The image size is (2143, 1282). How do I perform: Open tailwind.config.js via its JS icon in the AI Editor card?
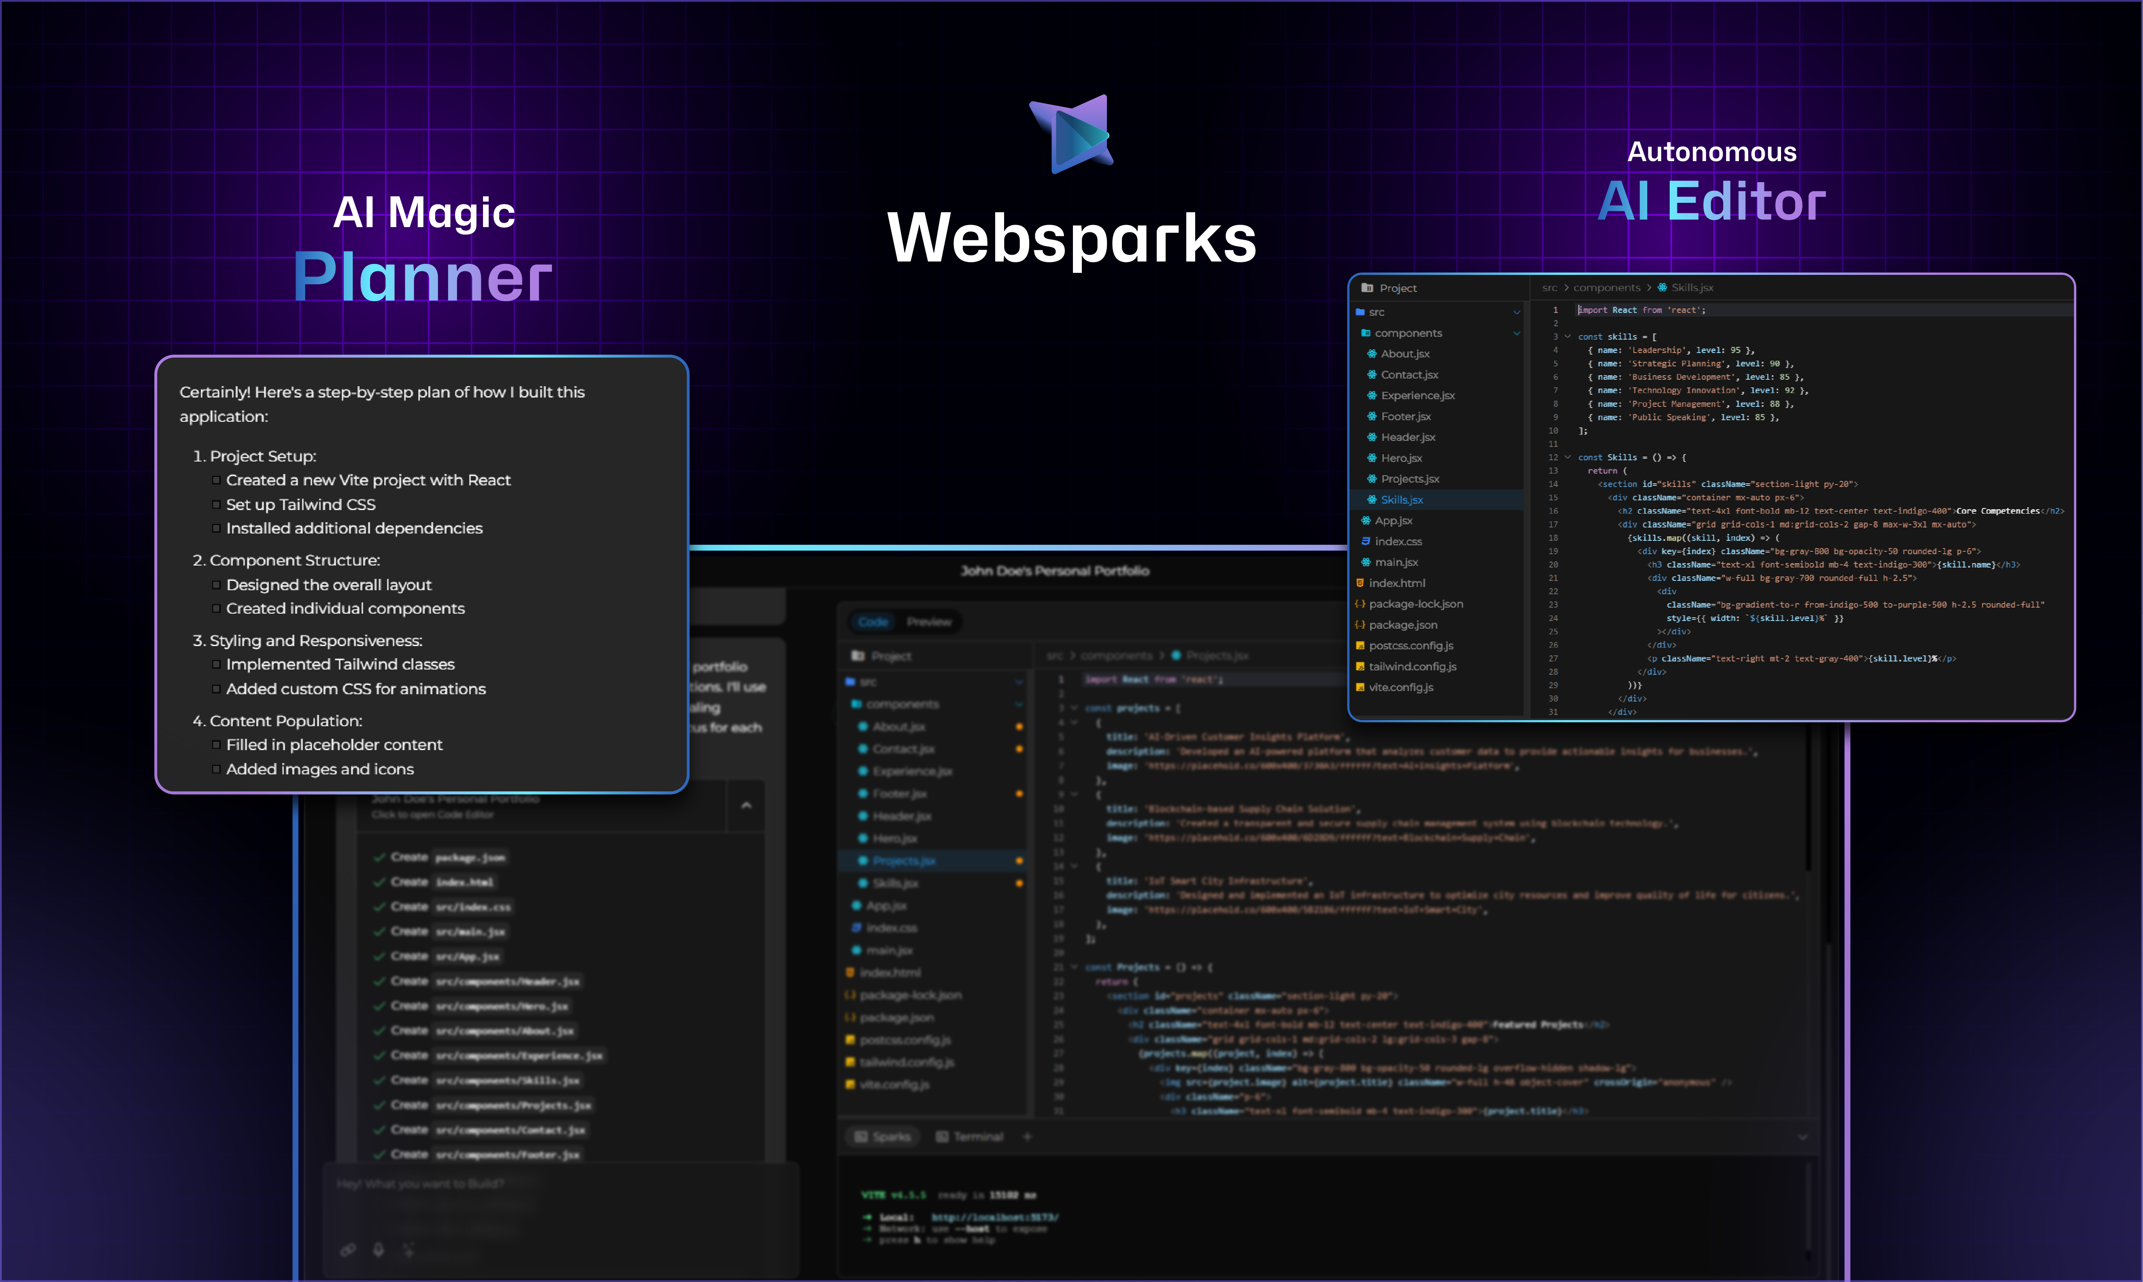point(1360,666)
